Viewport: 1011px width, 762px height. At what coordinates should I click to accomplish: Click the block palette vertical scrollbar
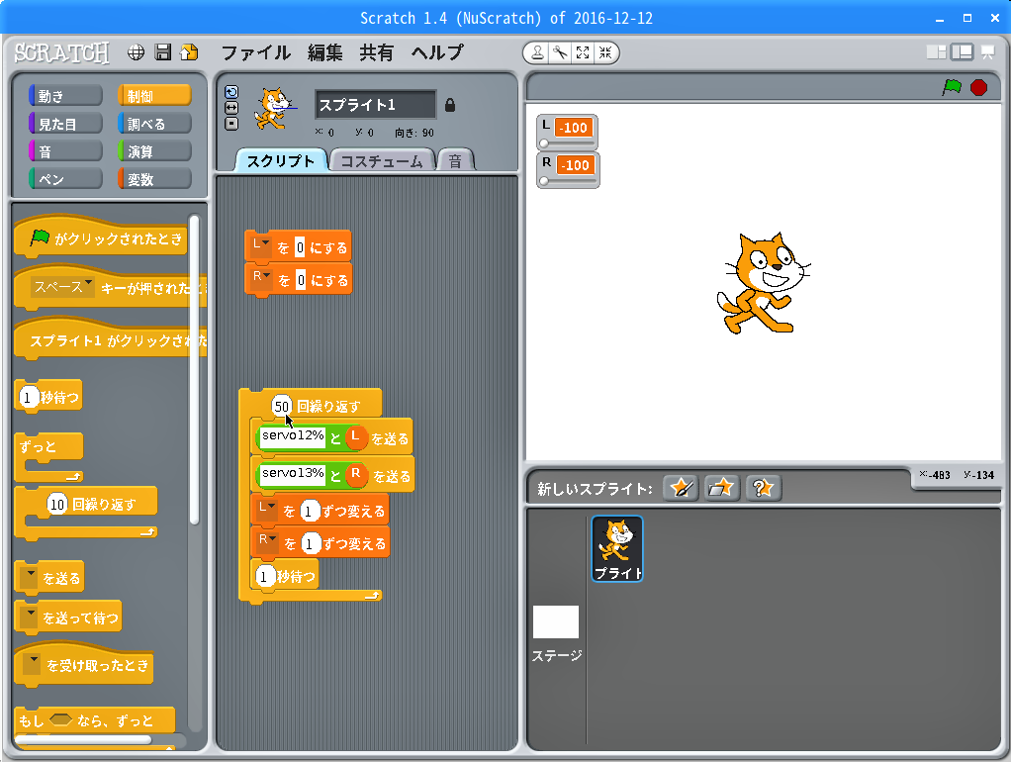194,369
